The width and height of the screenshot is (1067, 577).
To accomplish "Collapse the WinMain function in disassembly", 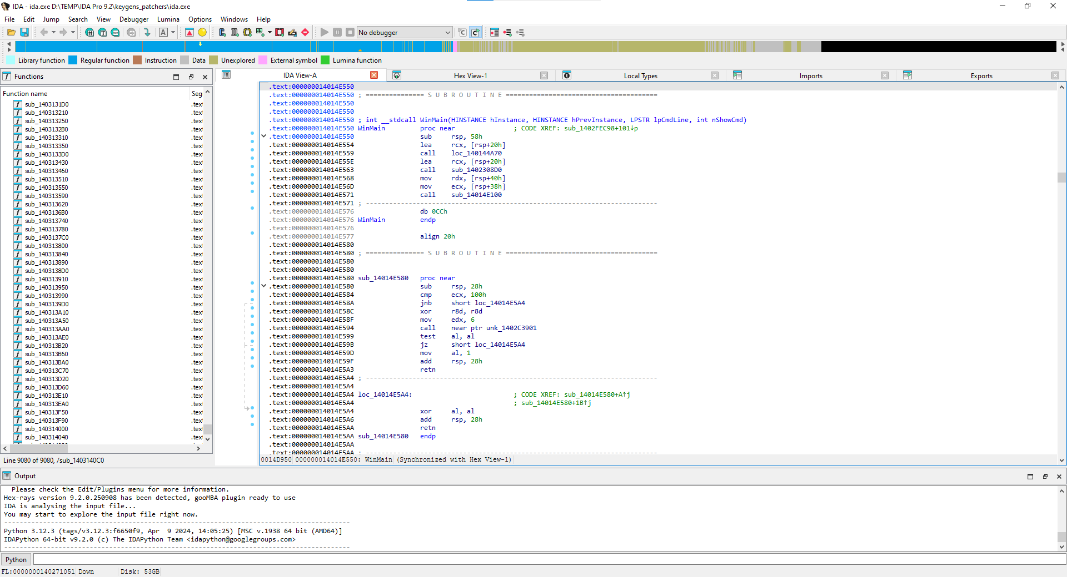I will point(264,136).
